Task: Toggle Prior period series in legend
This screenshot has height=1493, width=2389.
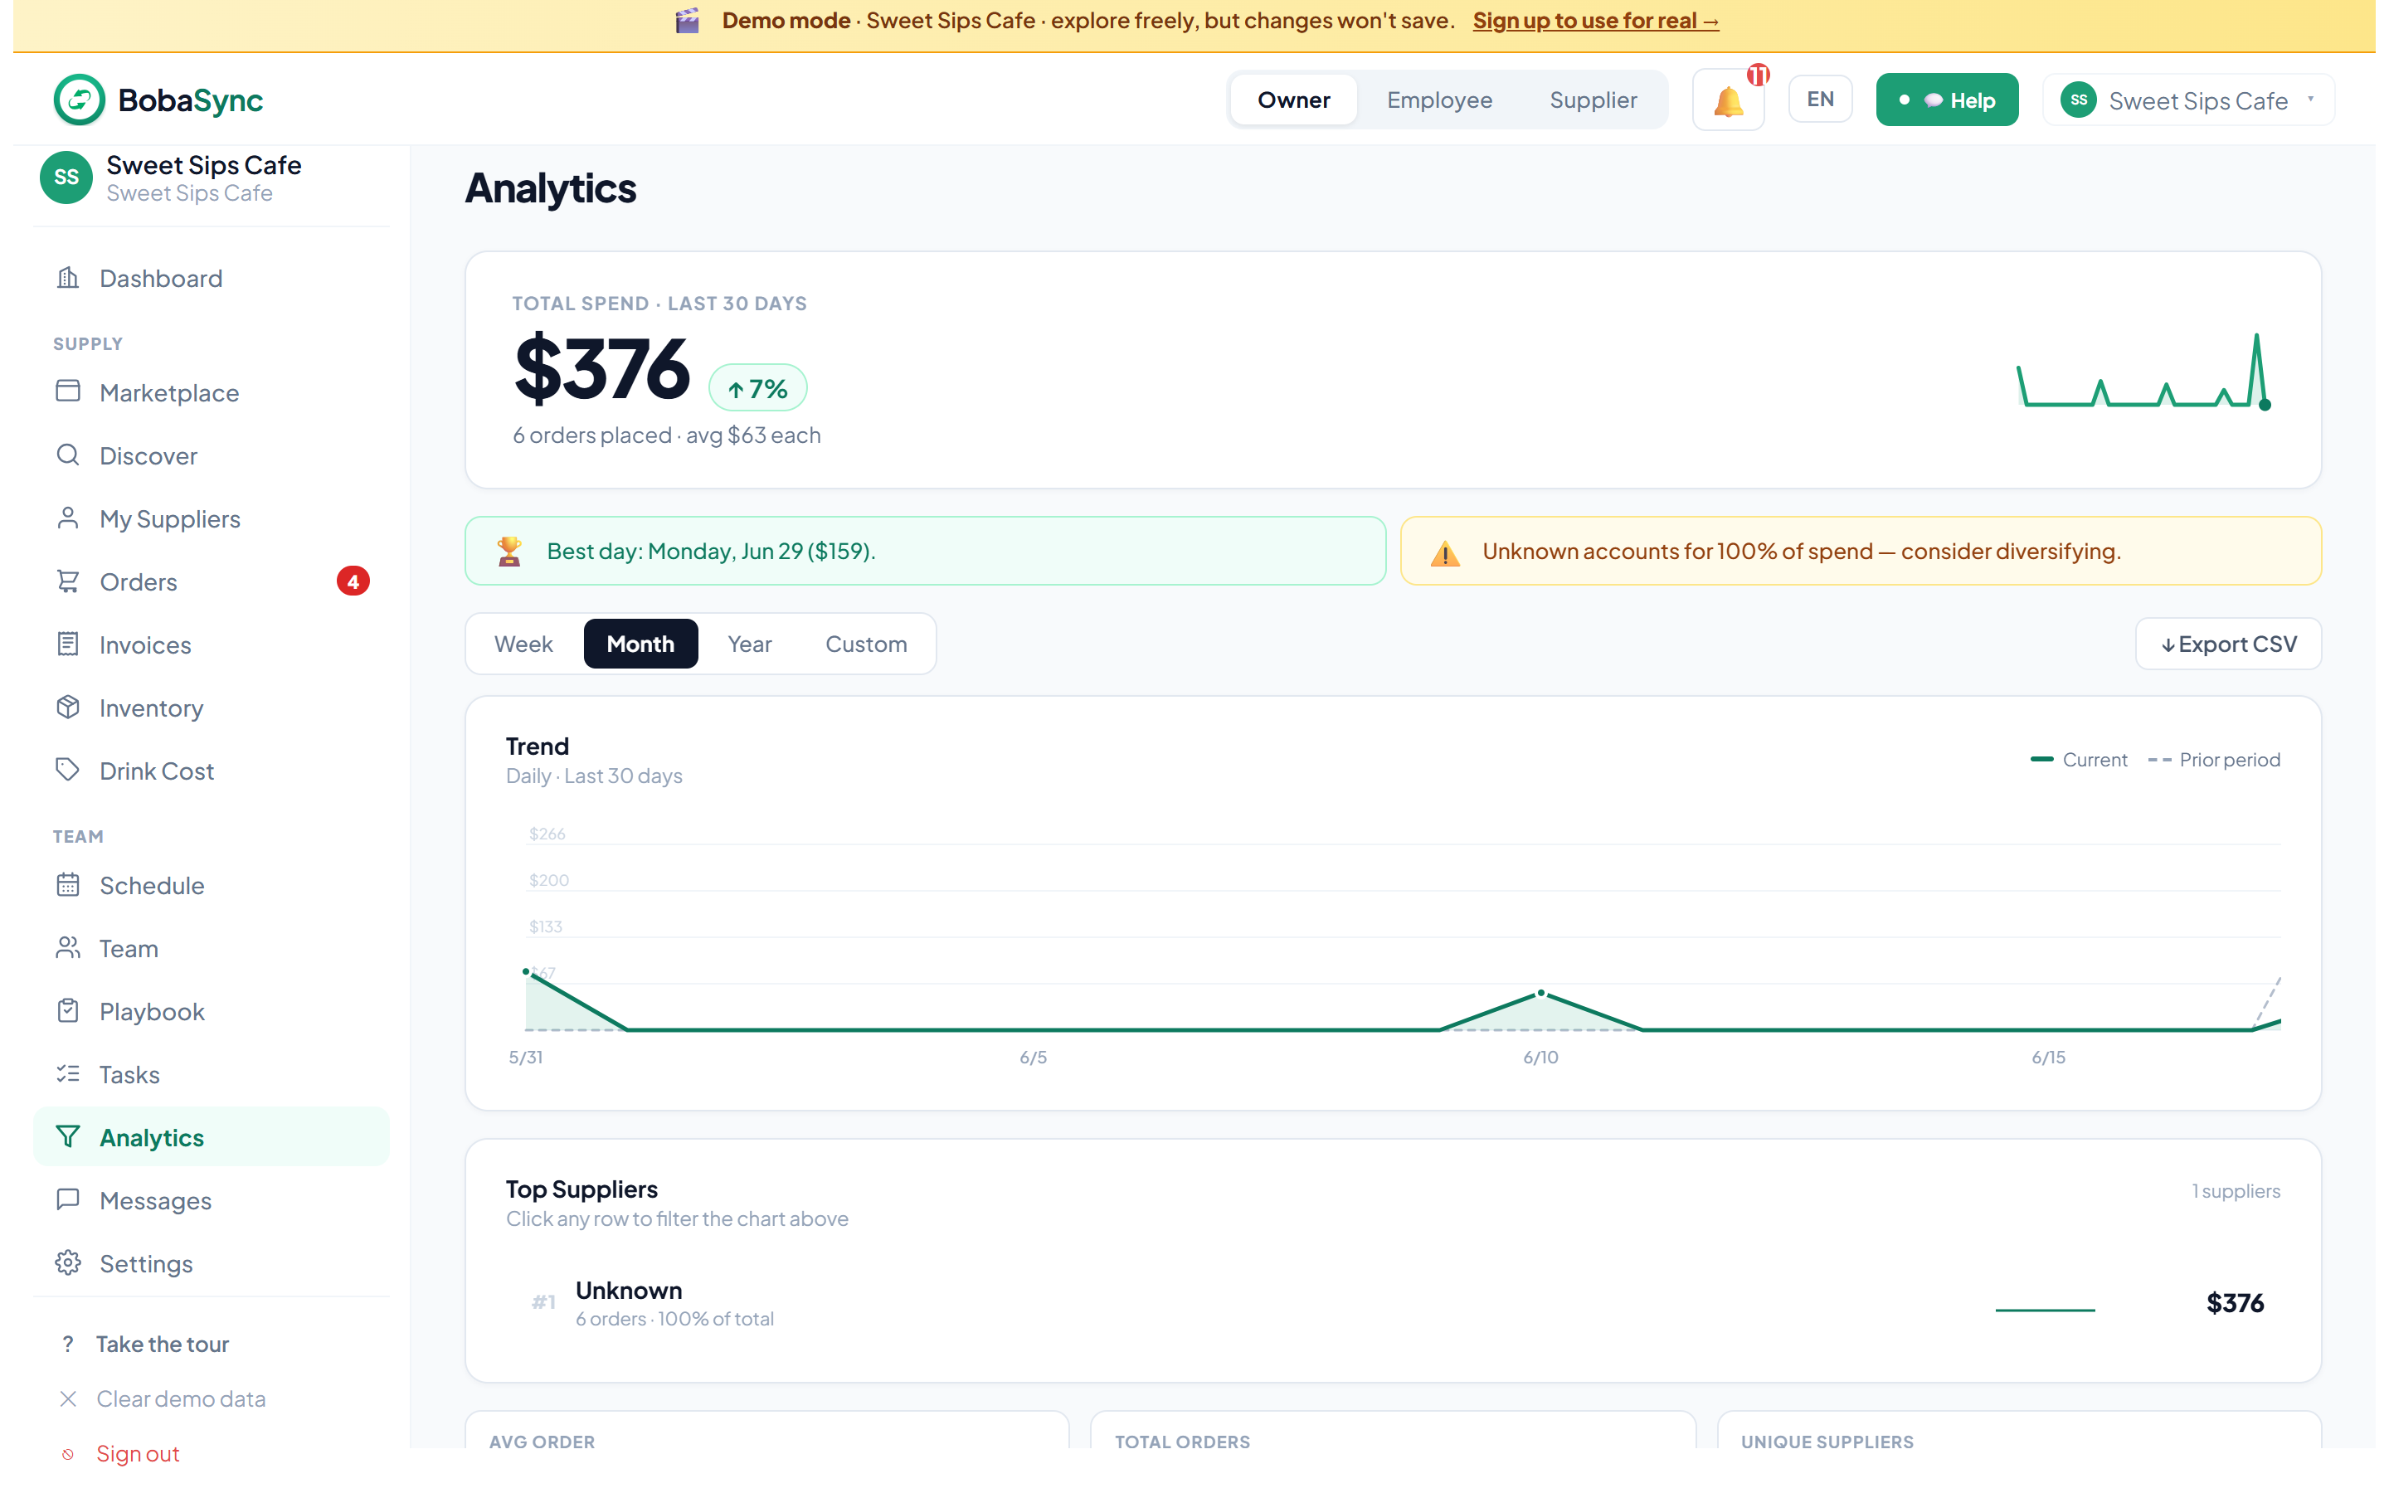Action: 2213,759
